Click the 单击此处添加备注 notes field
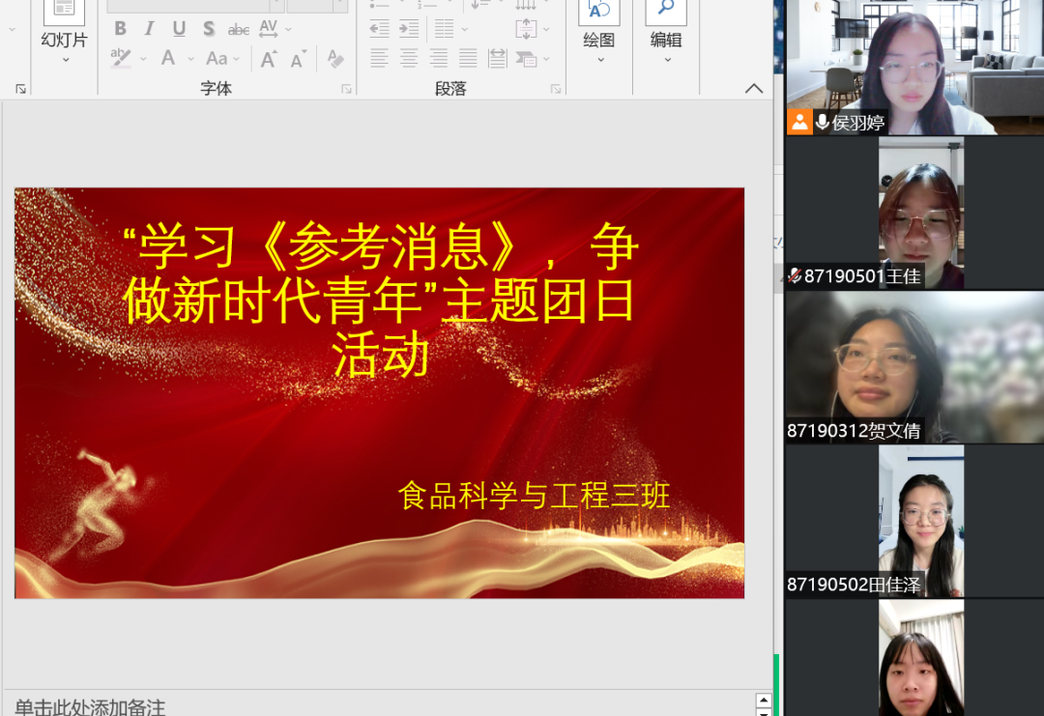1044x716 pixels. coord(90,706)
